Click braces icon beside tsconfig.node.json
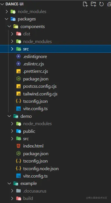Viewport: 111px width, 203px height. tap(18, 168)
